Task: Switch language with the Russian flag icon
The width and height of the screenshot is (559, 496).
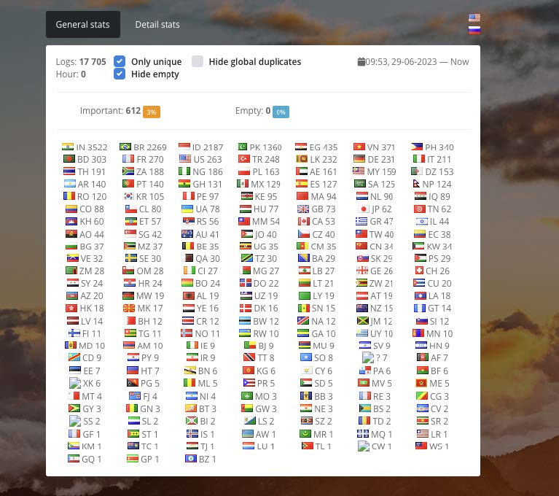Action: click(x=474, y=30)
